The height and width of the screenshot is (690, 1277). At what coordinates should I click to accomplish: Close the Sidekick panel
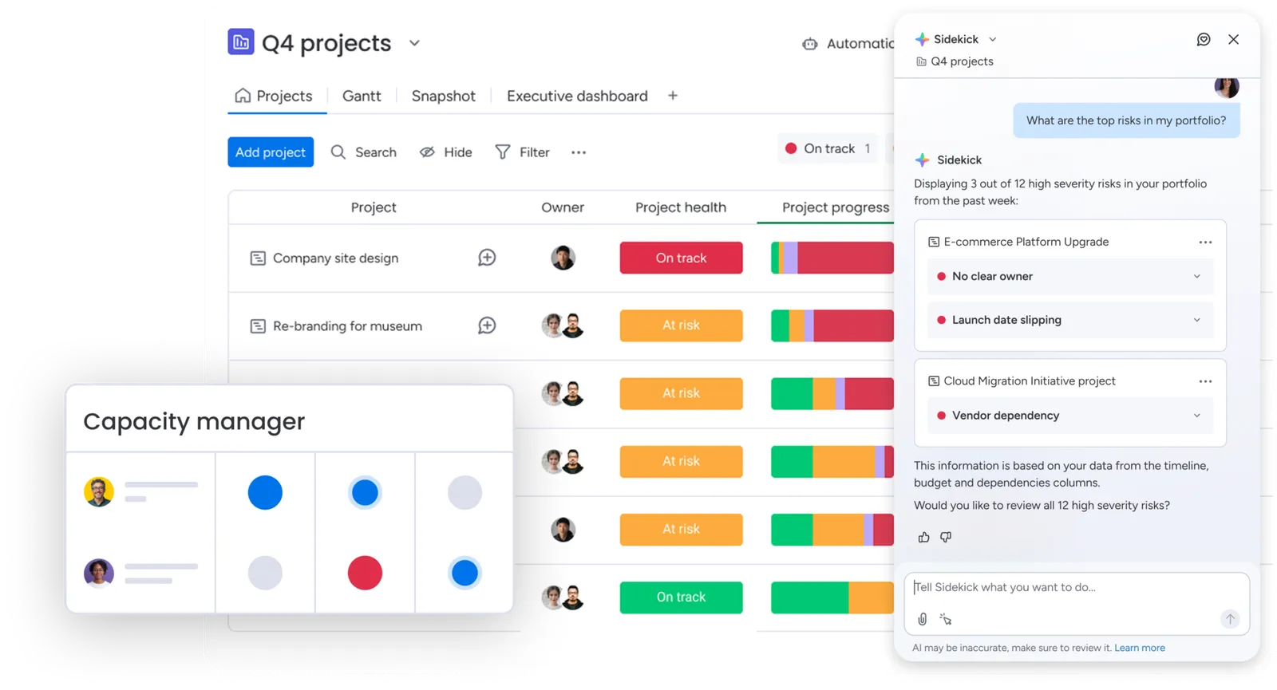[1233, 39]
